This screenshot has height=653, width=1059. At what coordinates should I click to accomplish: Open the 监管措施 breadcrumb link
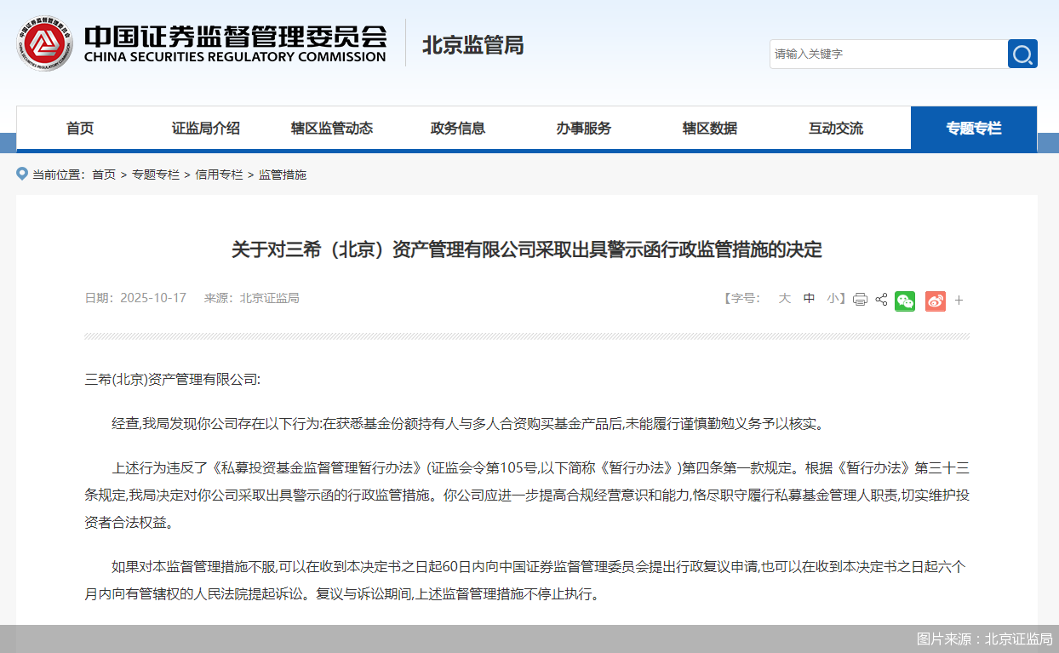pyautogui.click(x=283, y=175)
